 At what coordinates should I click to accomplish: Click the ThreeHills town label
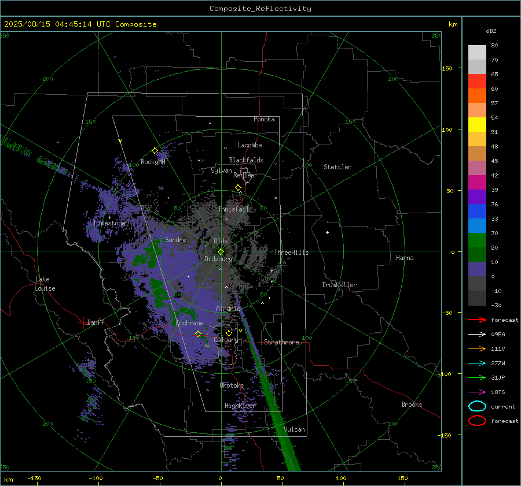(x=291, y=253)
